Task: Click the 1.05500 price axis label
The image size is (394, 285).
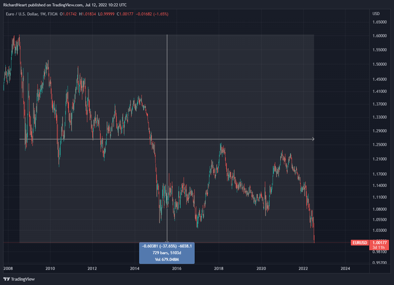Action: click(x=379, y=220)
